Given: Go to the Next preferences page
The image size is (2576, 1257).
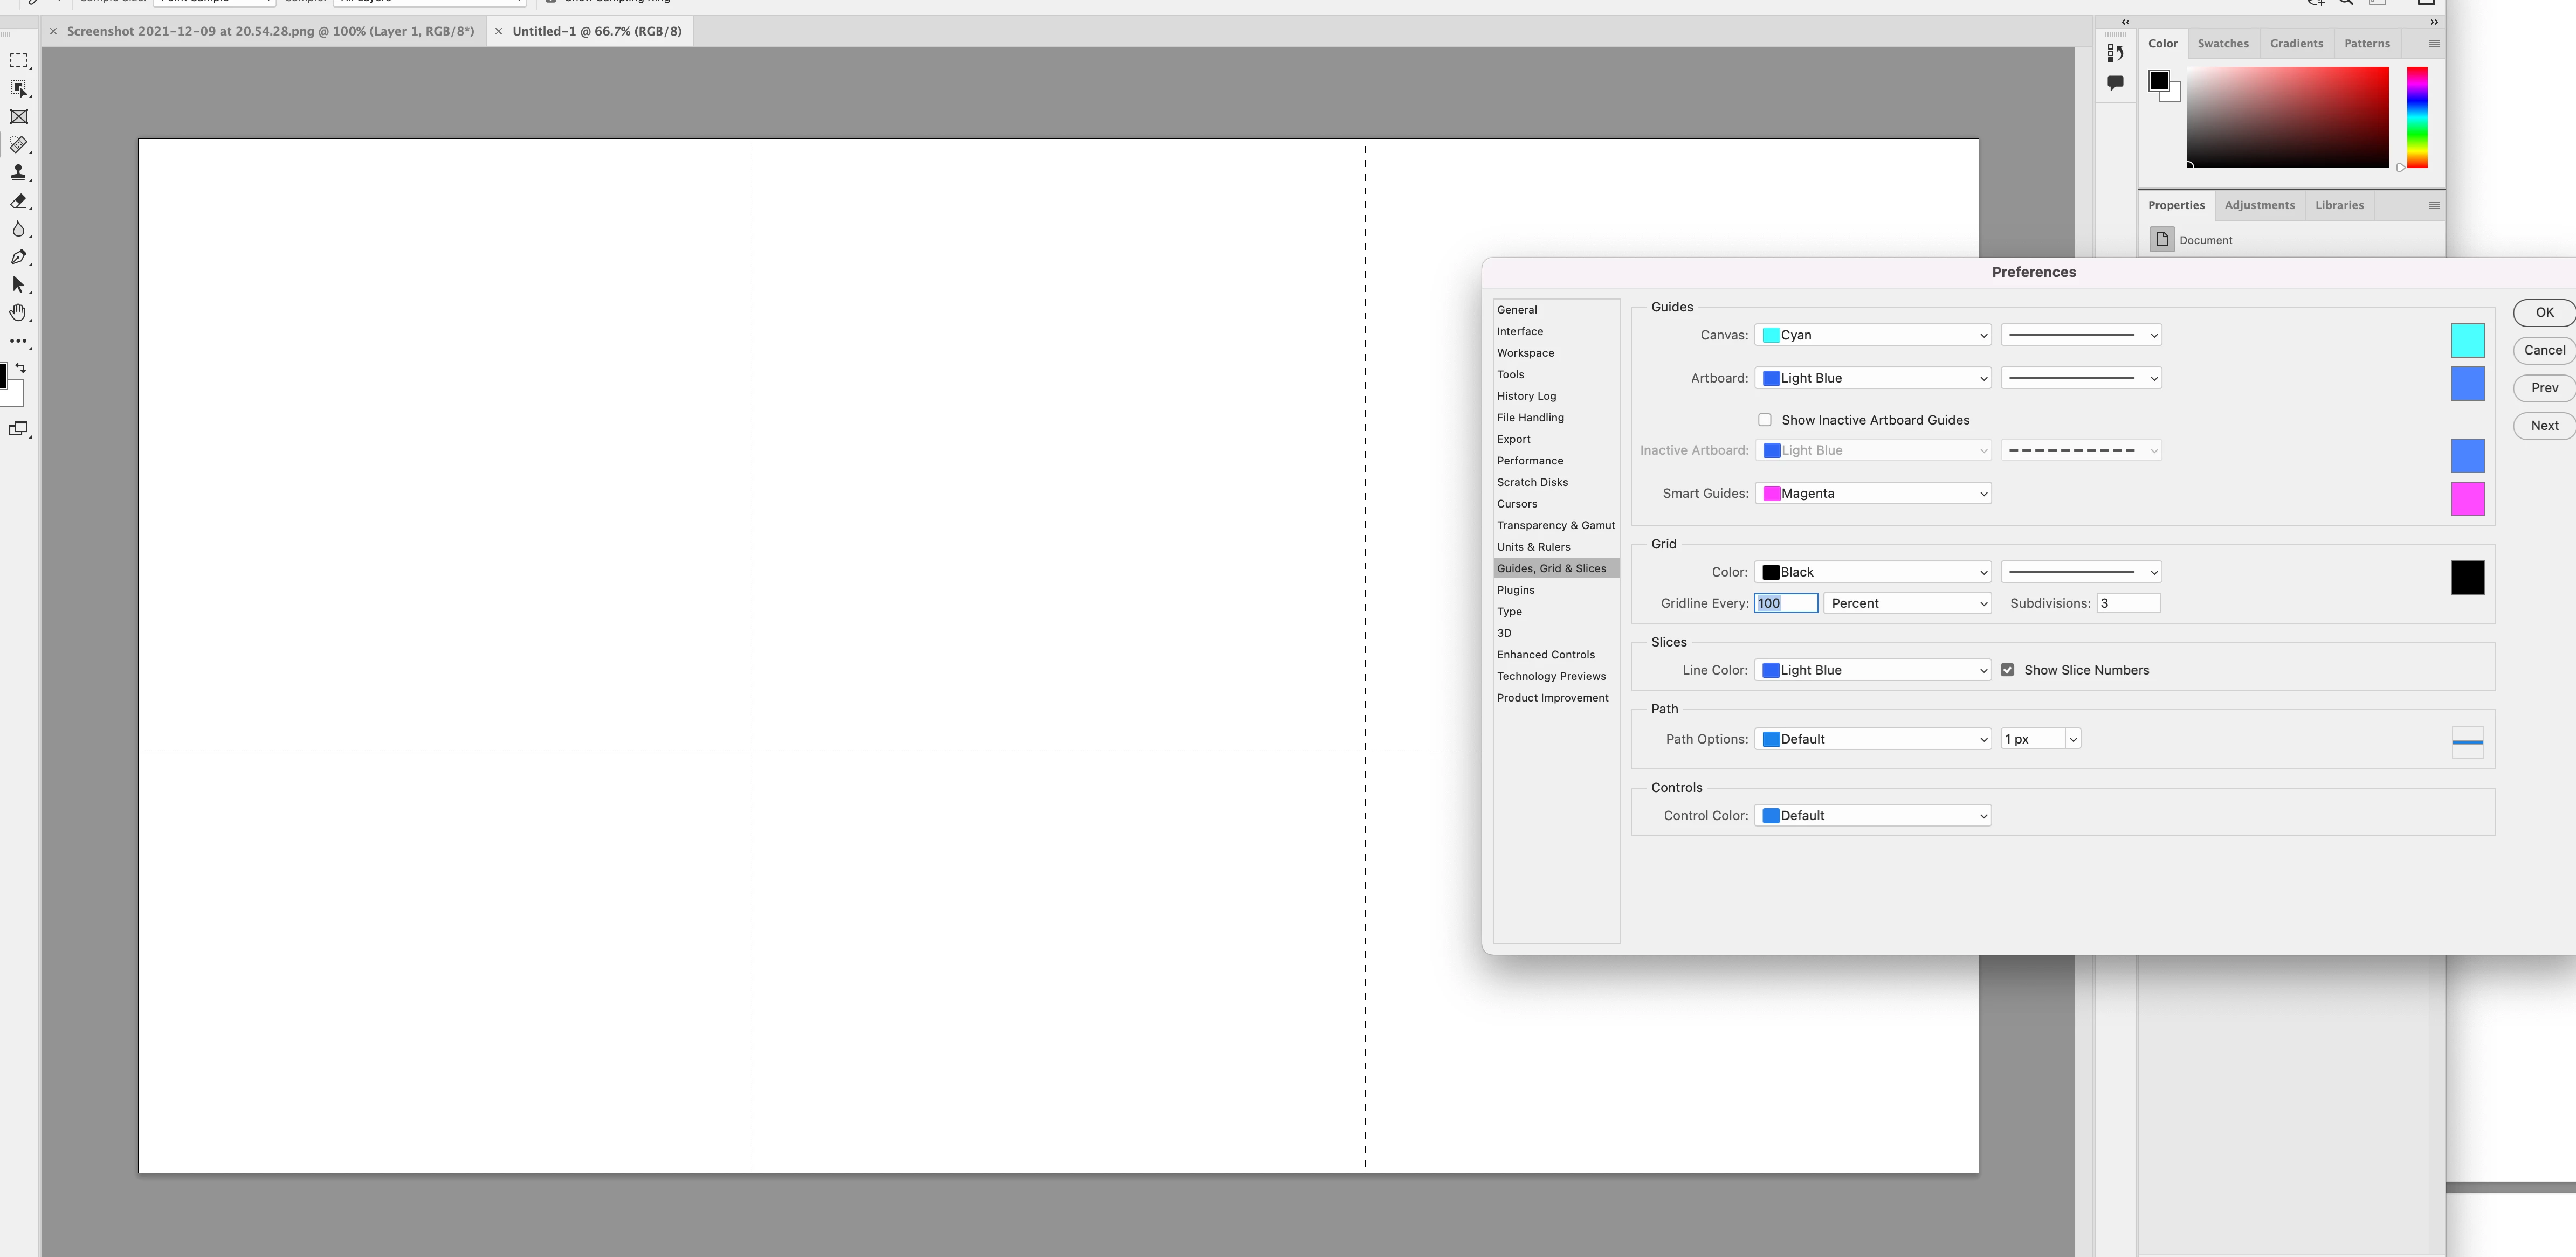Looking at the screenshot, I should (x=2544, y=426).
